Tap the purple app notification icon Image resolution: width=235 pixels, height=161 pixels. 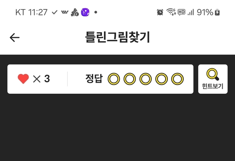pyautogui.click(x=85, y=12)
